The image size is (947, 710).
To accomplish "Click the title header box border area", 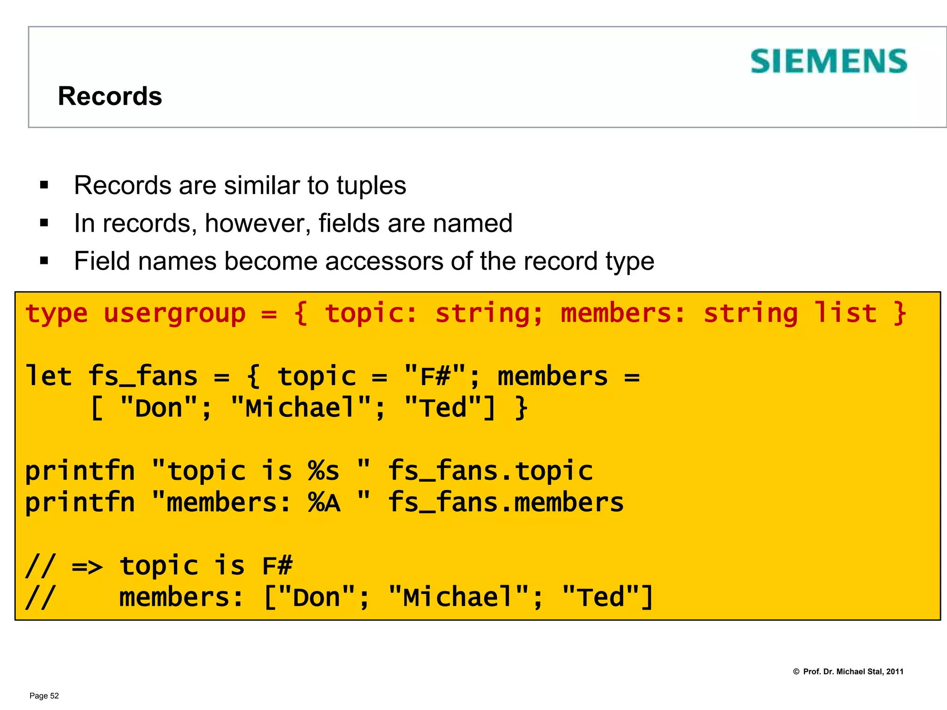I will (x=487, y=77).
